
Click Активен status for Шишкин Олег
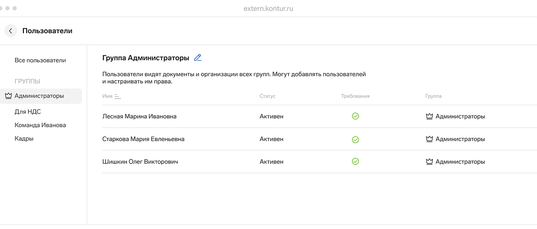pyautogui.click(x=272, y=162)
